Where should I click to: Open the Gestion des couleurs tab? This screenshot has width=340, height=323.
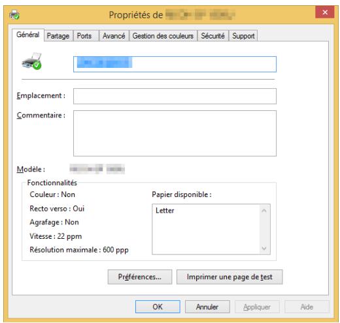(x=163, y=36)
